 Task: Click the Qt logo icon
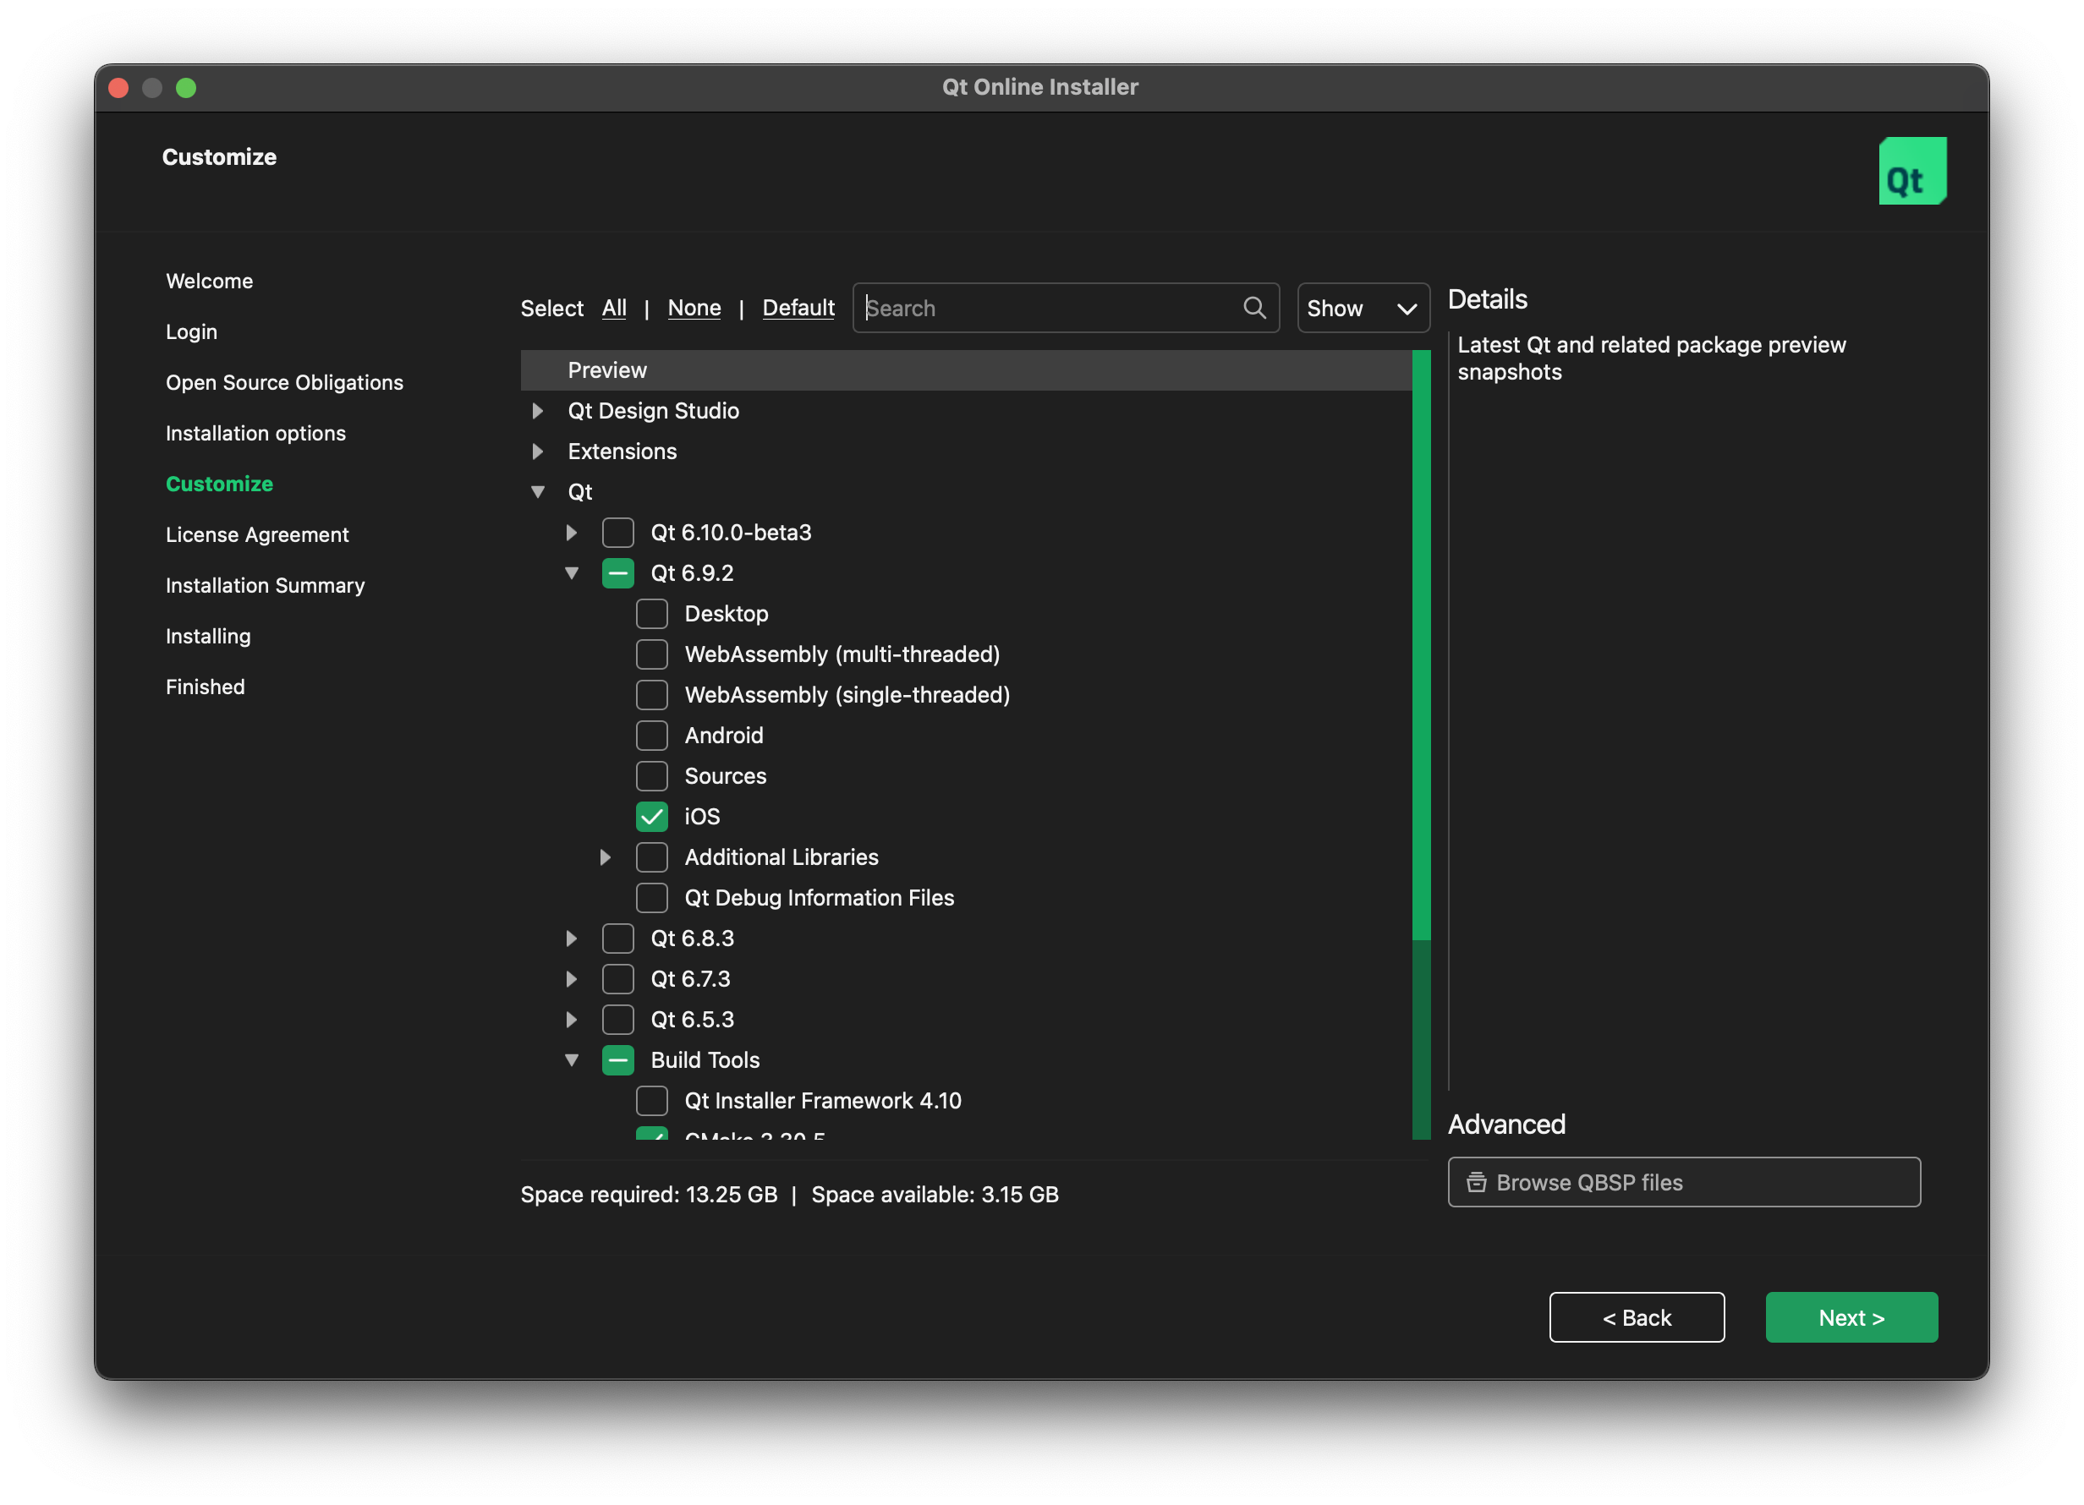pos(1912,171)
